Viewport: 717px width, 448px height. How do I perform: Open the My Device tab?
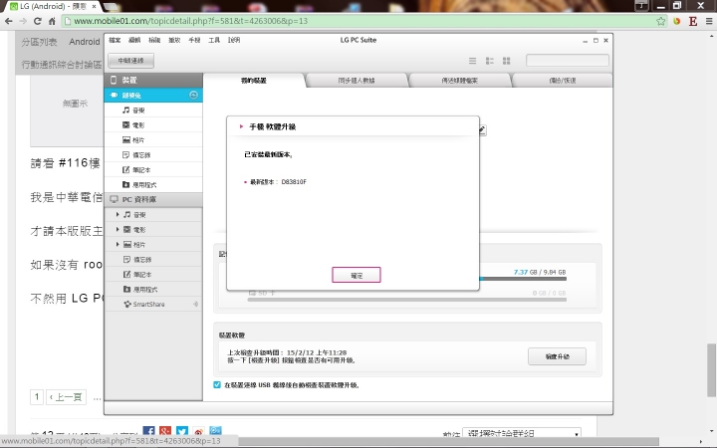pos(254,81)
